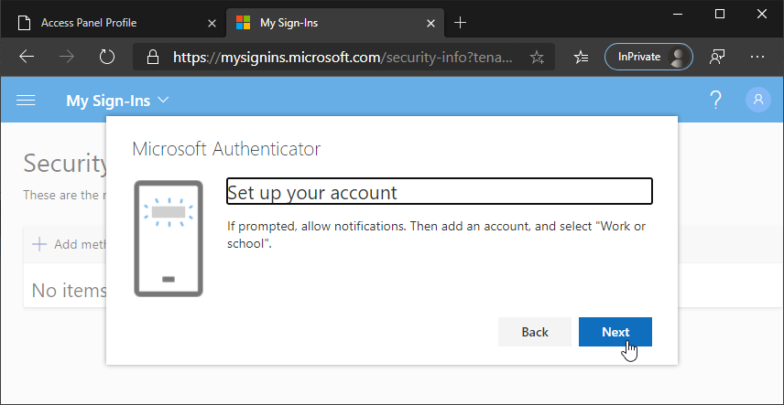Open the browser favorites list
This screenshot has height=405, width=784.
click(581, 58)
